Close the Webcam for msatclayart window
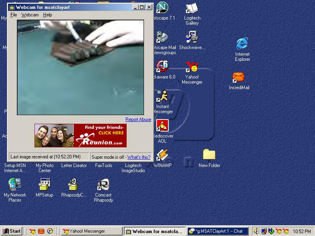315x236 pixels. [x=149, y=8]
